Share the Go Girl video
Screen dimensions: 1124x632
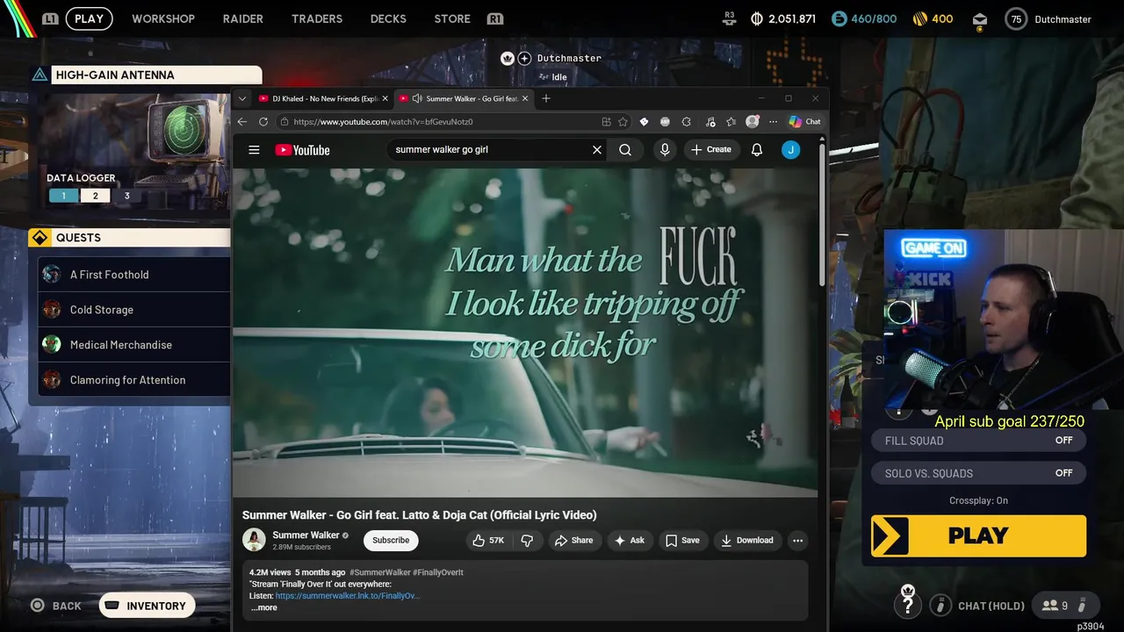point(573,541)
